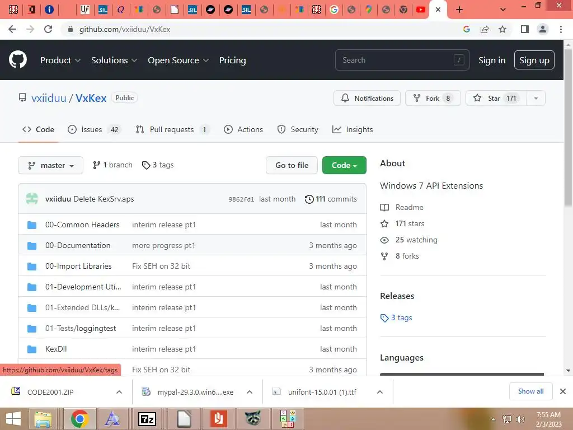Screen dimensions: 573x430
Task: Click Sign in link
Action: [x=492, y=60]
